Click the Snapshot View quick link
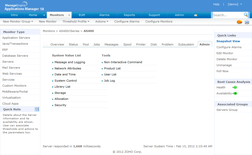The image size is (252, 155). [228, 41]
